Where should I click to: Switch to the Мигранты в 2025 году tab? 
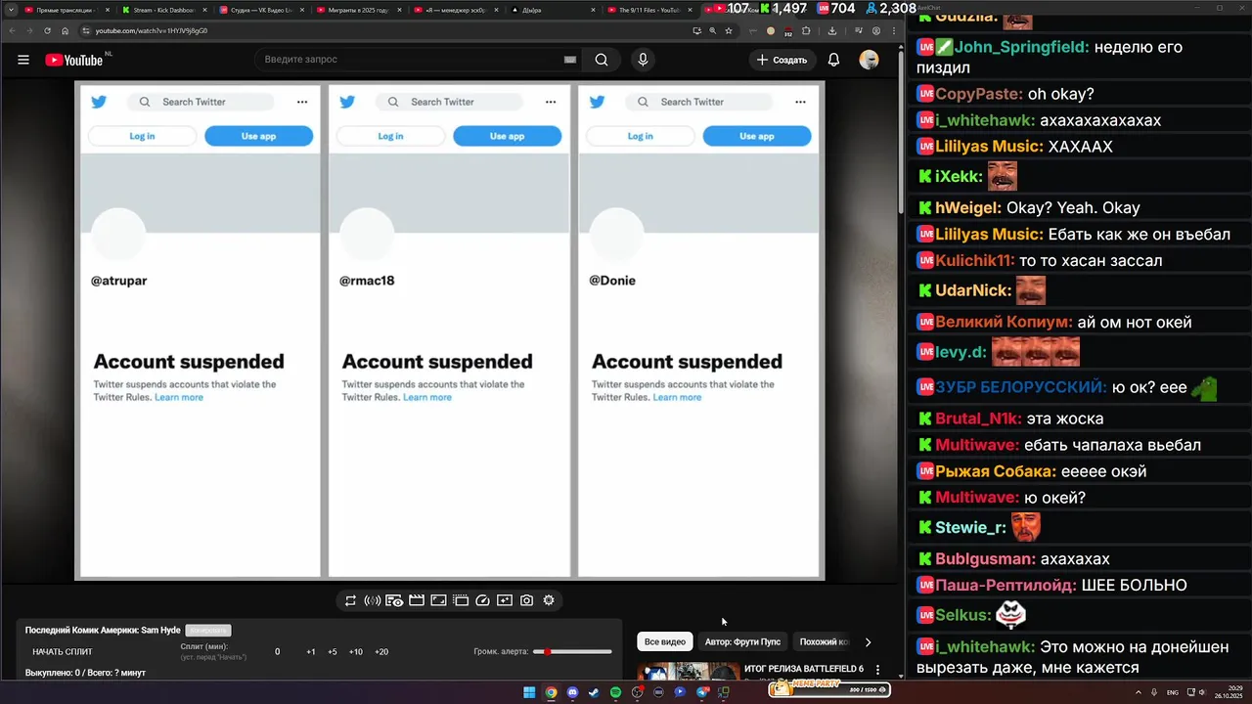click(357, 10)
